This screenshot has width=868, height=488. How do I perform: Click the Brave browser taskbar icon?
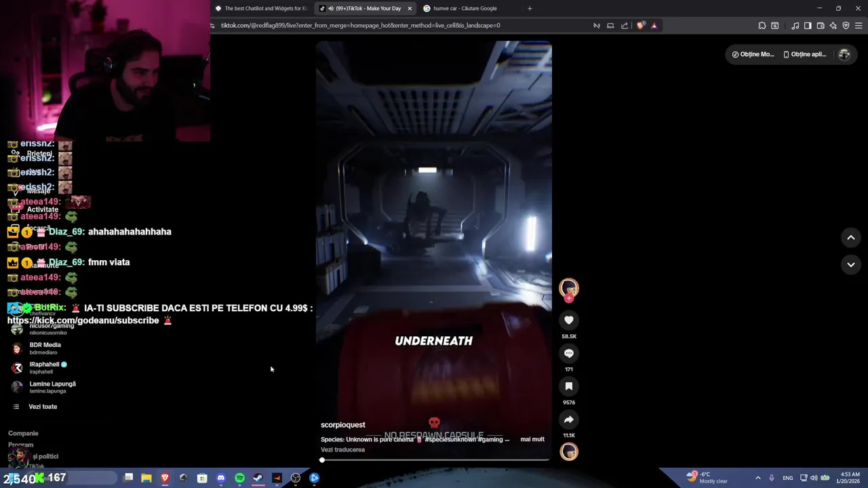[x=165, y=478]
